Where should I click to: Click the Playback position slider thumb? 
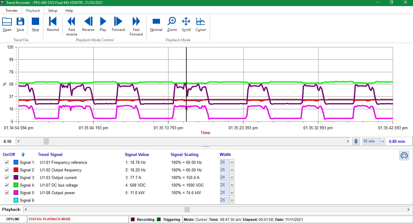pyautogui.click(x=187, y=210)
